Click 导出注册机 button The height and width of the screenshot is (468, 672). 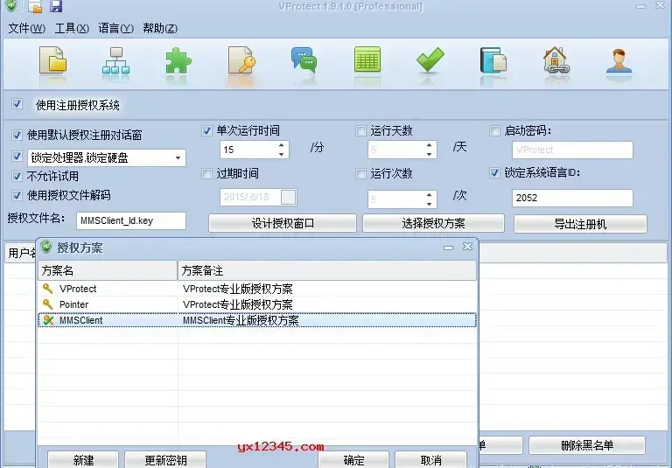(x=580, y=224)
